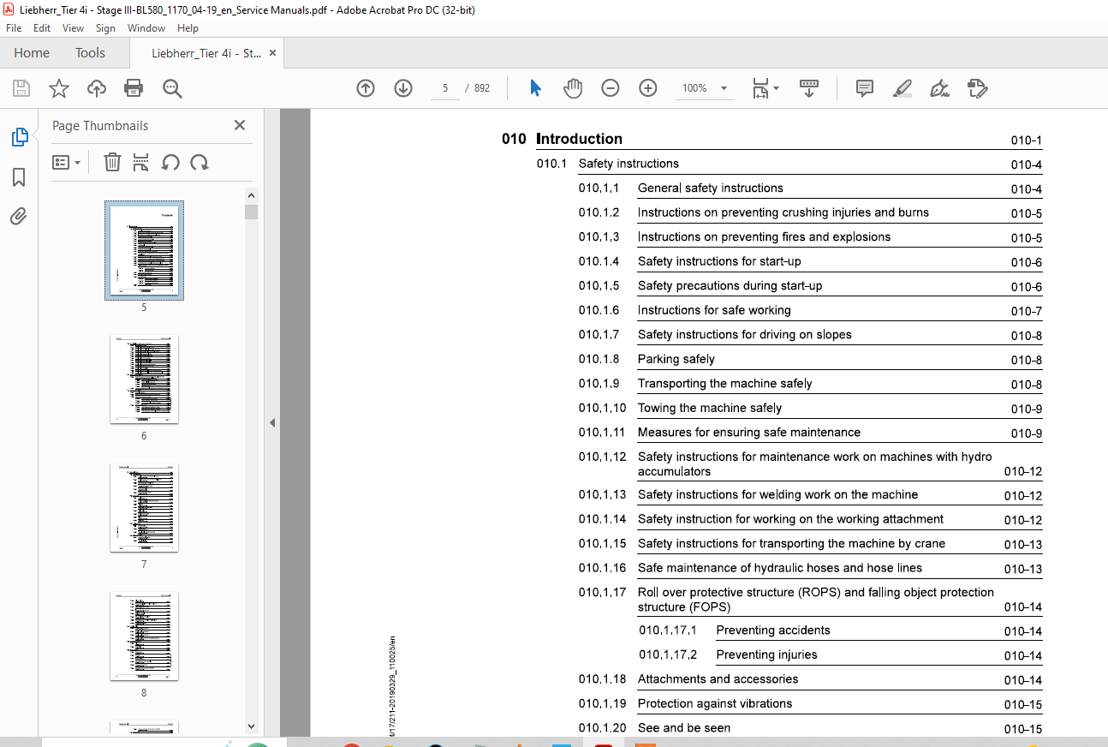The height and width of the screenshot is (747, 1108).
Task: Select the page 7 thumbnail
Action: 144,507
